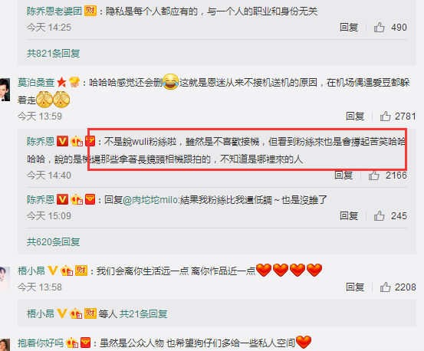Click 莫泊桑查's avatar thumbnail
Image resolution: width=424 pixels, height=351 pixels.
[x=5, y=90]
